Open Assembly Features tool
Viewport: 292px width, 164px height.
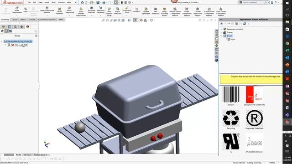coord(91,10)
